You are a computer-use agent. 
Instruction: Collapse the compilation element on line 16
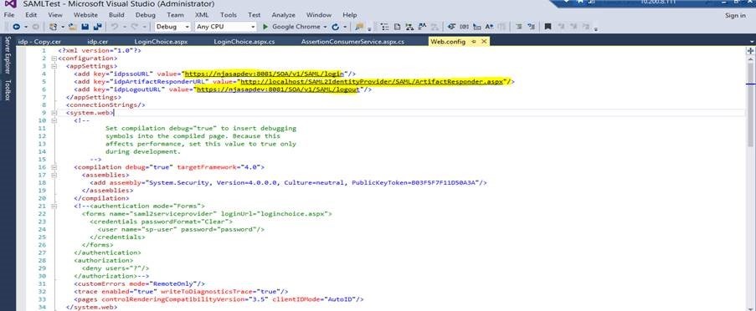54,167
